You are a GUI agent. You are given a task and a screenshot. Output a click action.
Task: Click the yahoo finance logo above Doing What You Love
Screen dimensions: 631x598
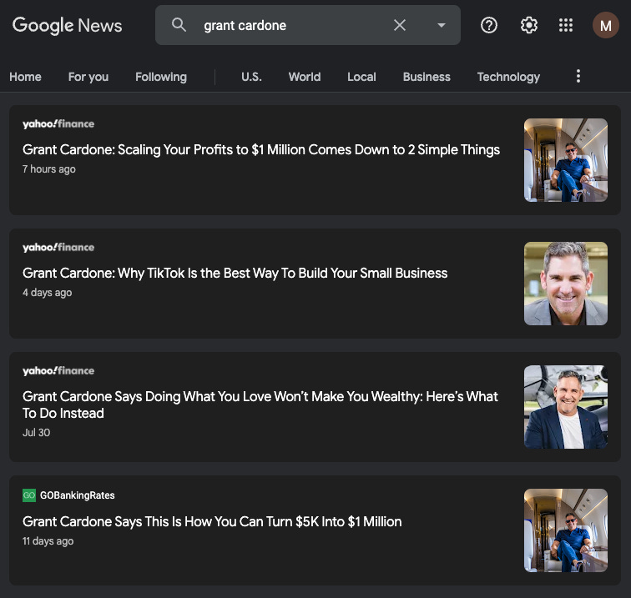(x=58, y=371)
